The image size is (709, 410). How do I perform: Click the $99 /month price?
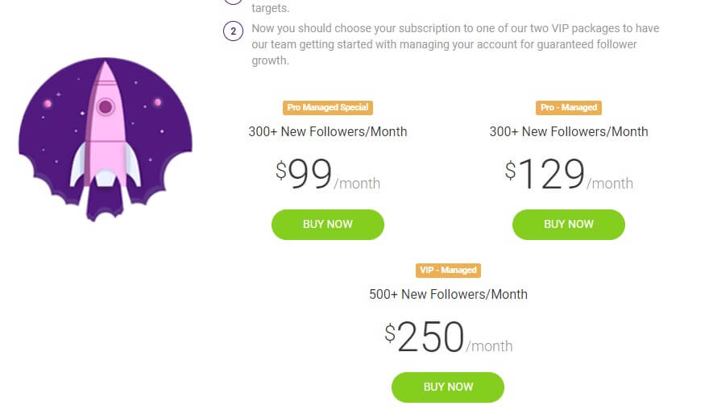coord(327,175)
